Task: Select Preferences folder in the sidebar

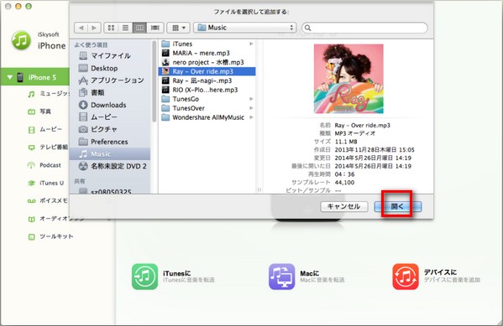Action: tap(110, 142)
